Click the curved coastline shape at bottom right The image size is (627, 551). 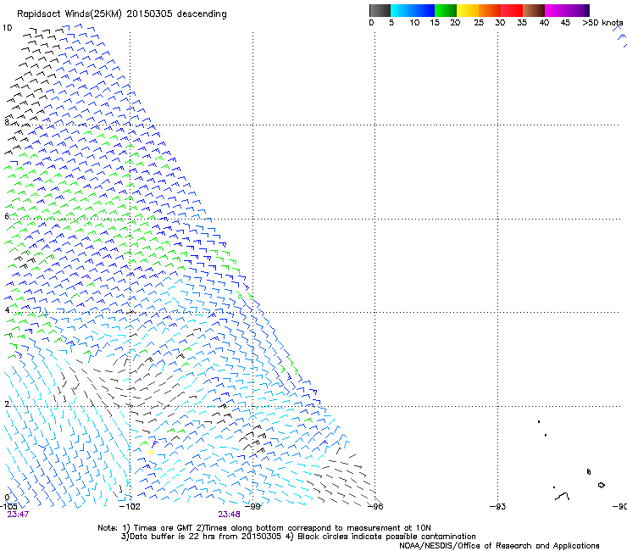tap(563, 497)
